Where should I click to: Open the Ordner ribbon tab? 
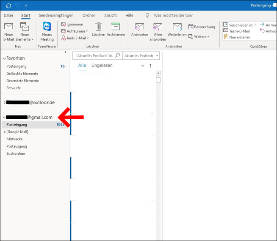pyautogui.click(x=89, y=16)
